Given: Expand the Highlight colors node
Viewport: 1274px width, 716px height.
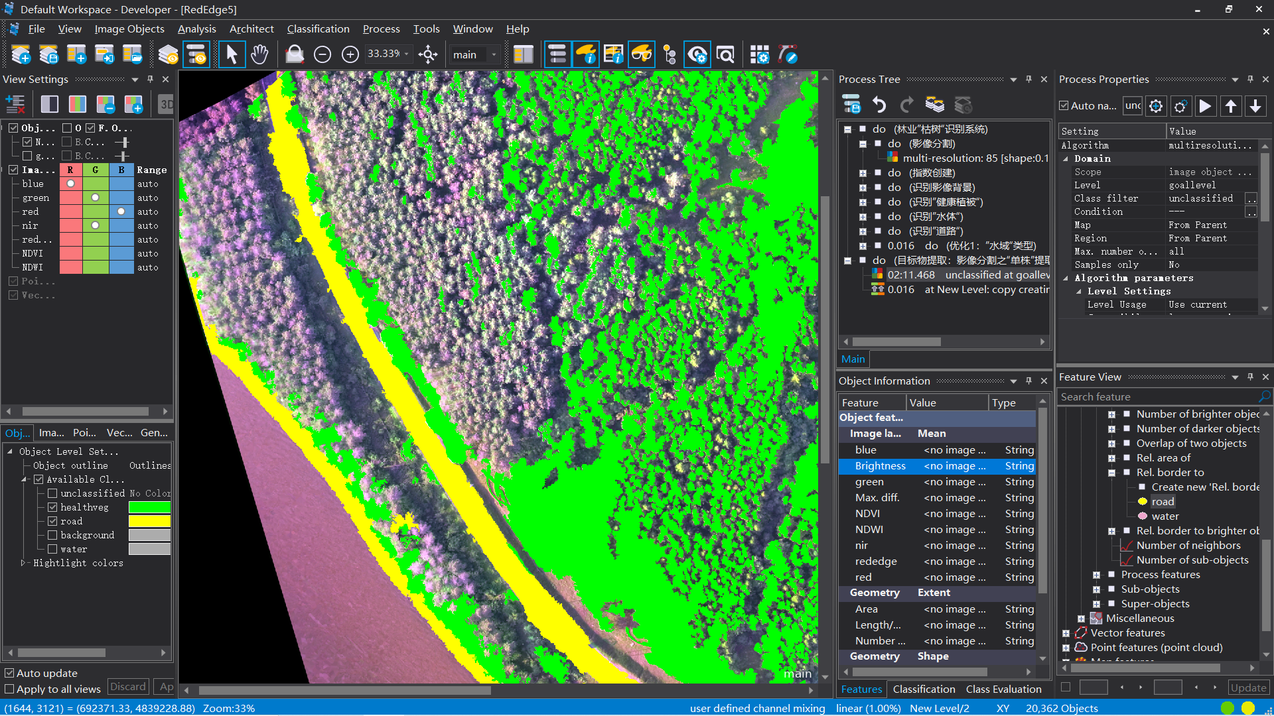Looking at the screenshot, I should 23,563.
